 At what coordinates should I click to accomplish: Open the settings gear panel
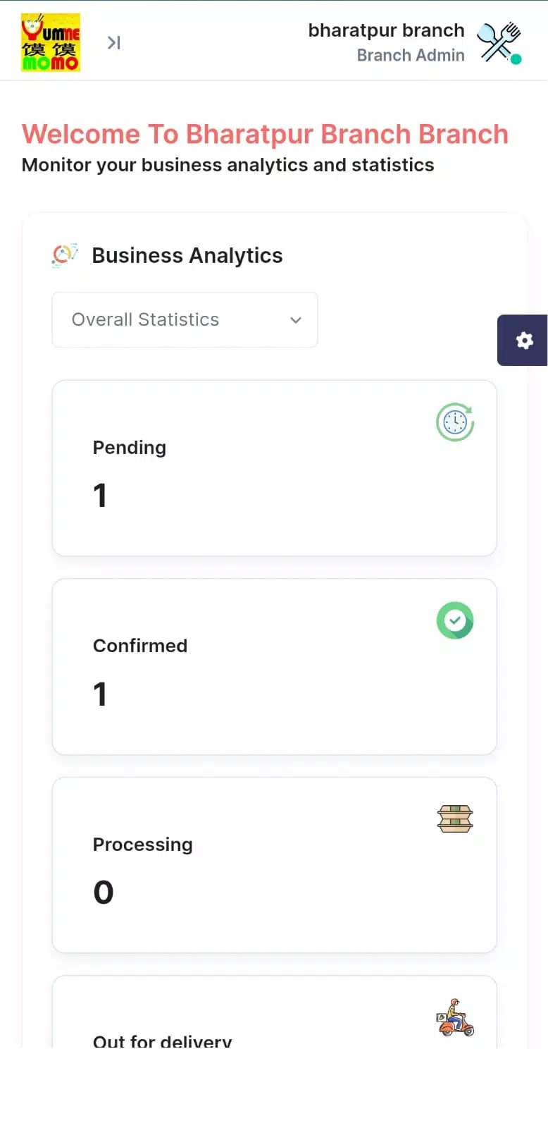523,341
